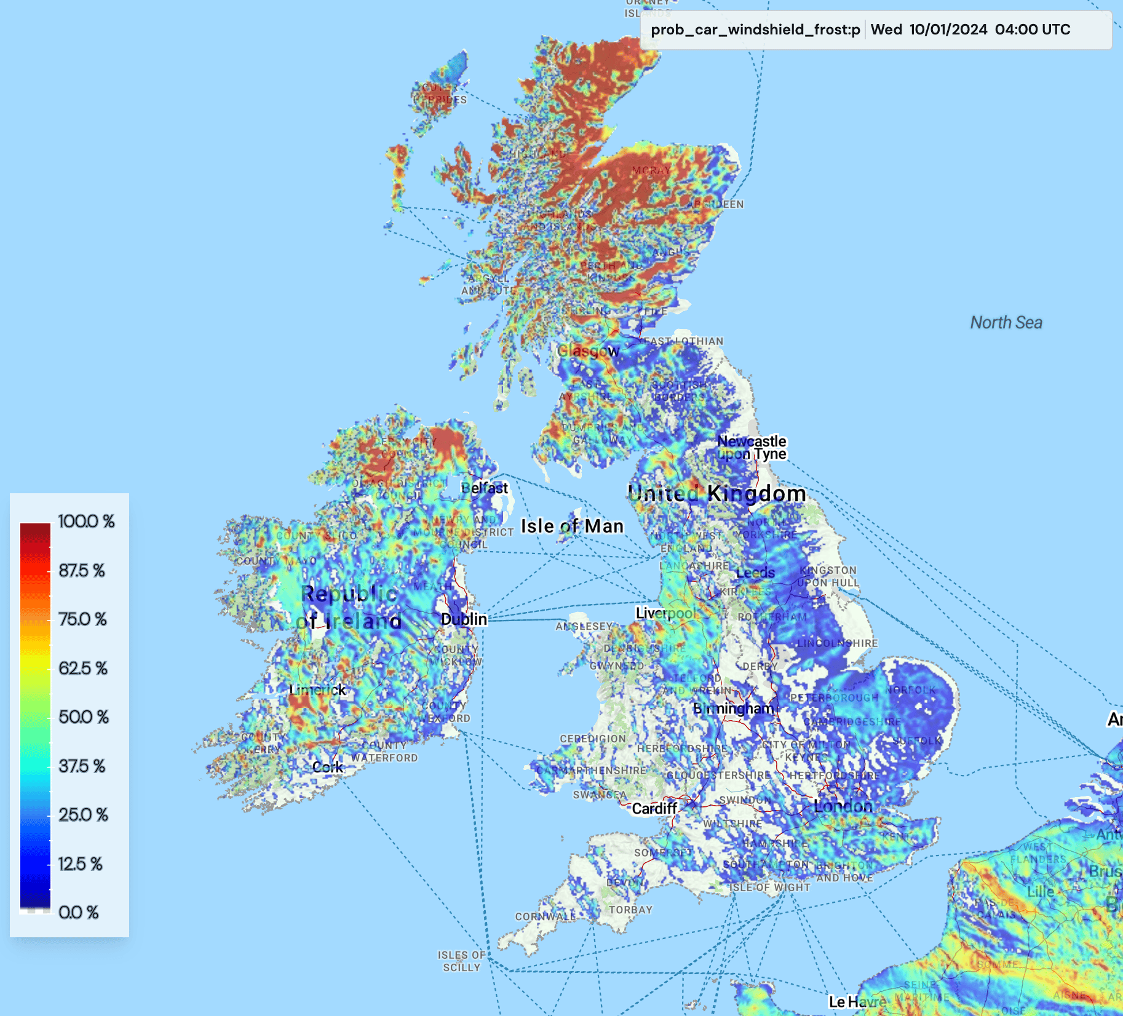The height and width of the screenshot is (1016, 1123).
Task: Click the 12.5 % legend label
Action: click(81, 864)
